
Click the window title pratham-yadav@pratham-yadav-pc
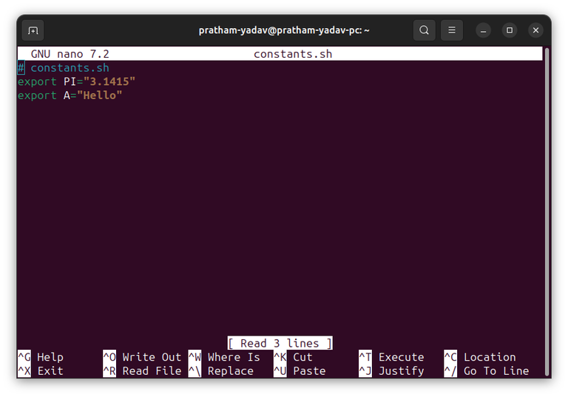284,30
